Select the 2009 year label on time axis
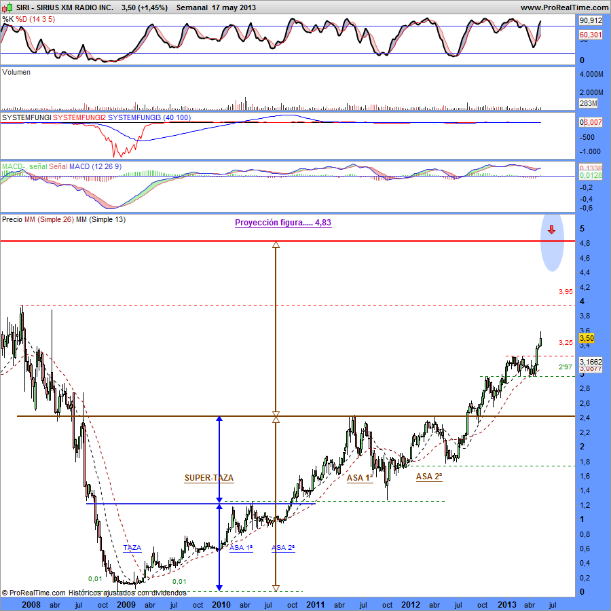 126,604
